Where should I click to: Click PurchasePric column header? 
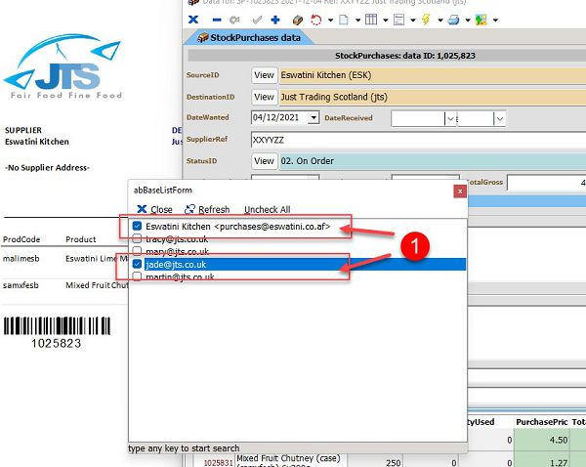[542, 422]
